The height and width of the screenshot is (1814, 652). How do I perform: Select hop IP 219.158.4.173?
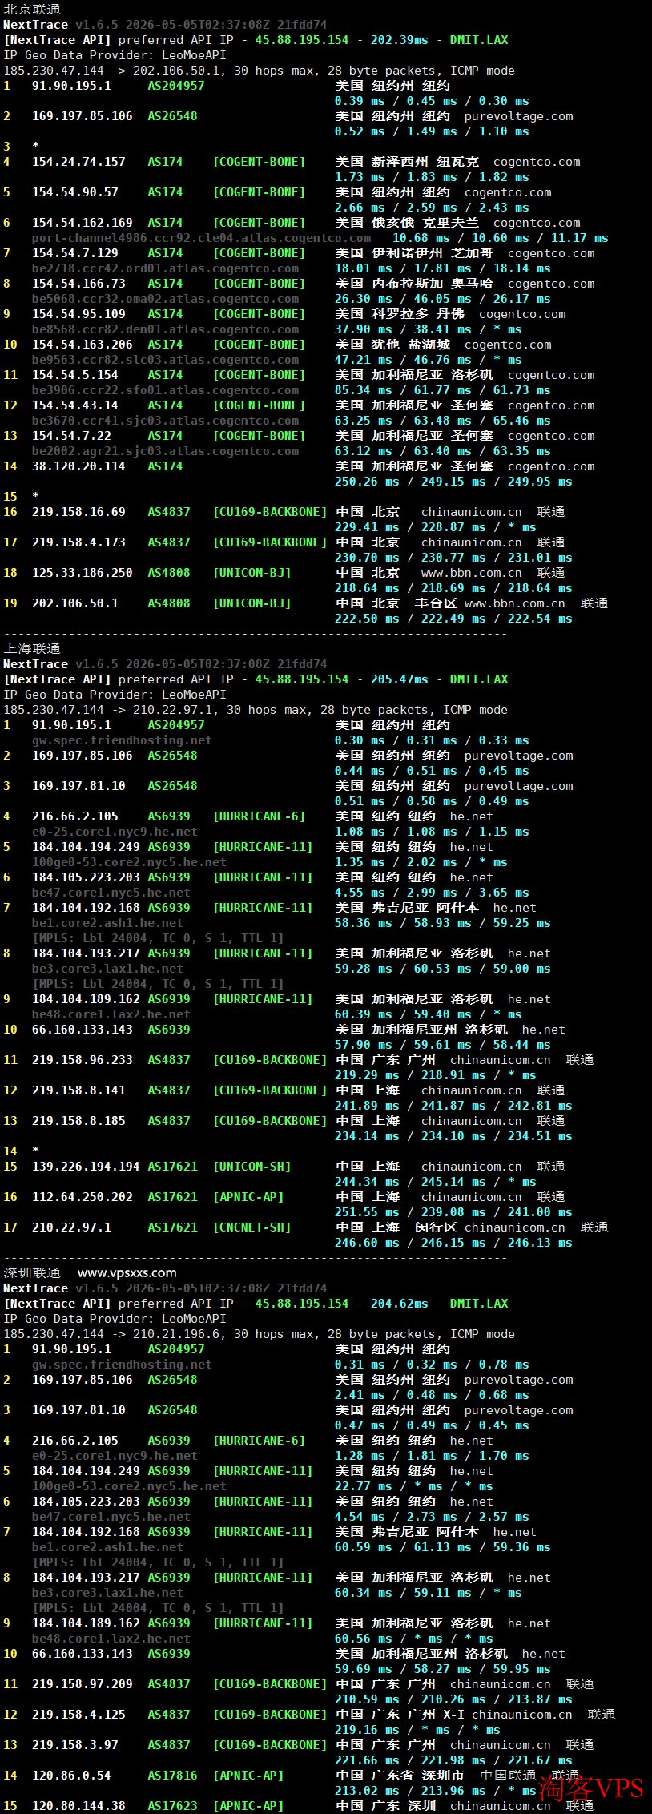78,542
